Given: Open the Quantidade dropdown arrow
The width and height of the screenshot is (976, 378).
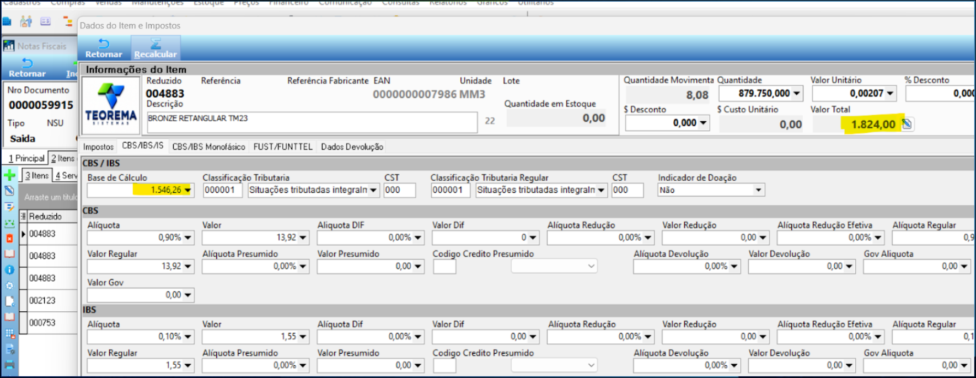Looking at the screenshot, I should (797, 94).
